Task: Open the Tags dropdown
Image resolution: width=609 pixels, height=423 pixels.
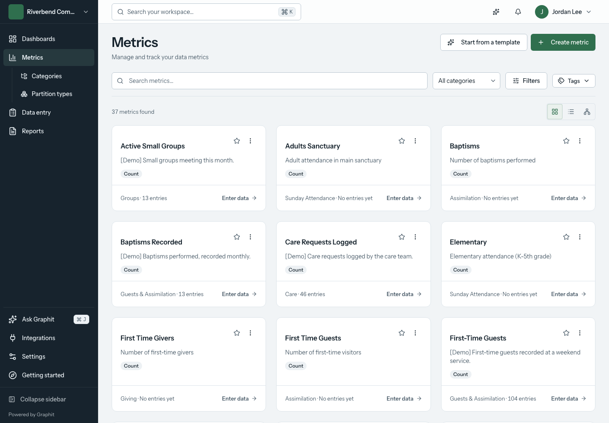Action: point(574,81)
